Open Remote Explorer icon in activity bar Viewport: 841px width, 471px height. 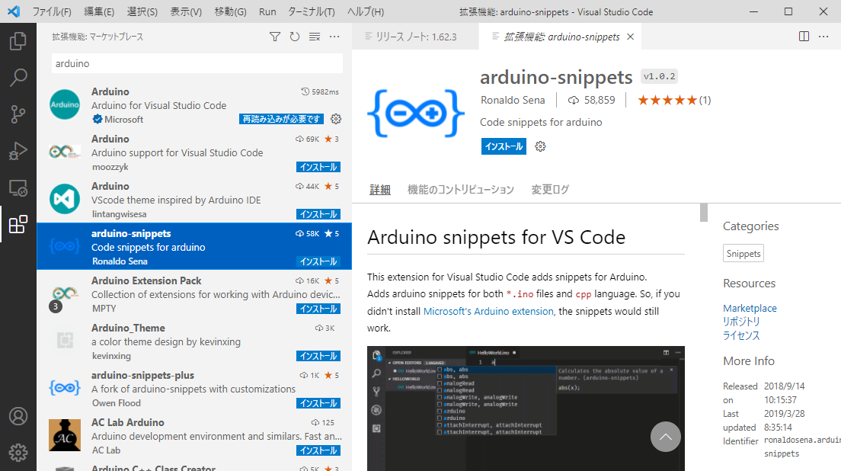[18, 187]
